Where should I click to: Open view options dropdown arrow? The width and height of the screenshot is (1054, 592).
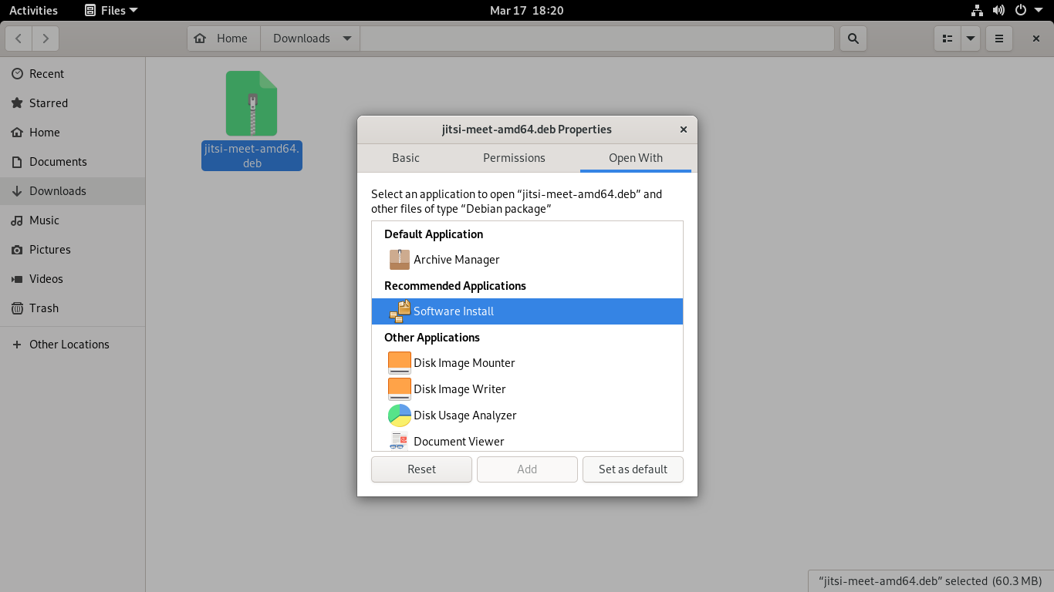coord(971,39)
